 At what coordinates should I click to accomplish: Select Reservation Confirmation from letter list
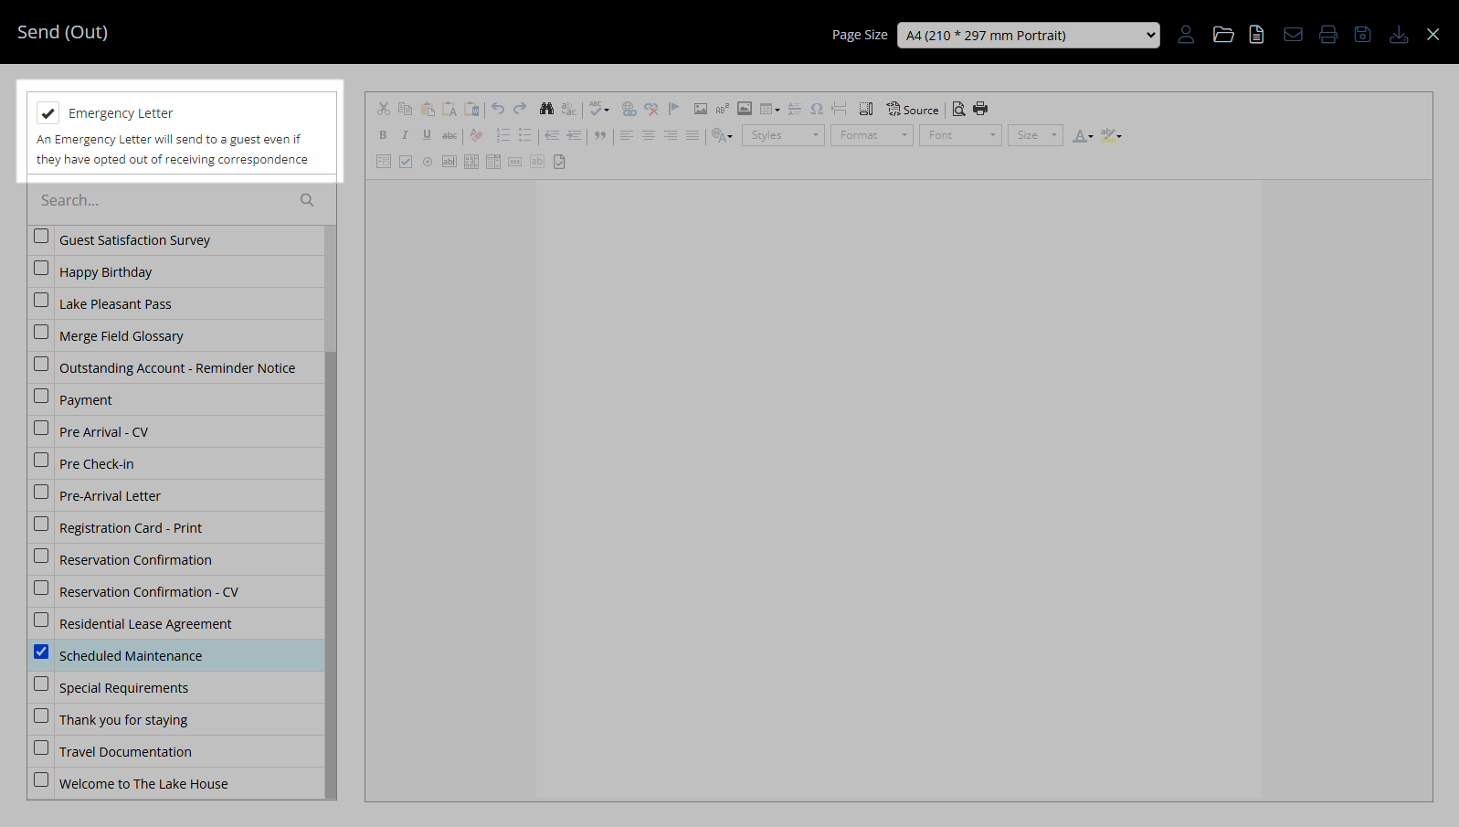tap(135, 560)
